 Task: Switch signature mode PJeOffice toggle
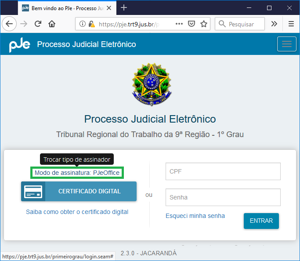(x=77, y=173)
